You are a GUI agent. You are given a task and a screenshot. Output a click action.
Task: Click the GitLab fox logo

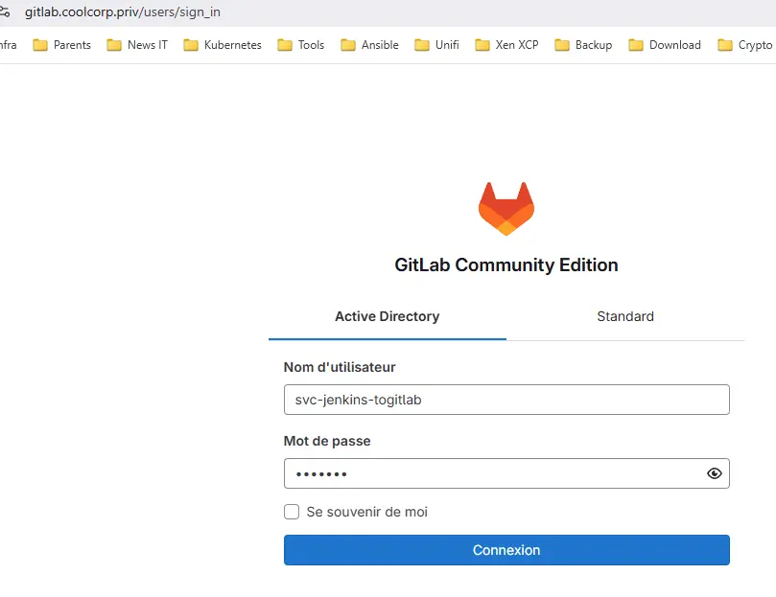coord(506,209)
